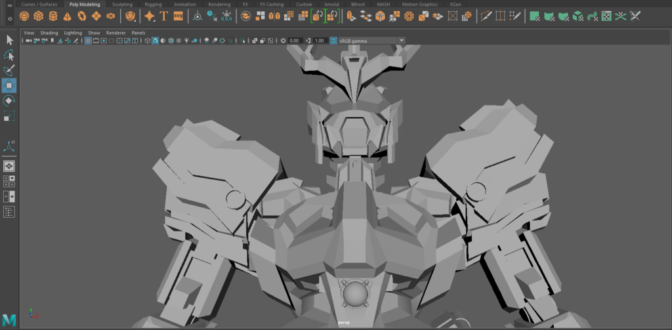Click the Delete History shelf icon
The height and width of the screenshot is (330, 672).
click(212, 16)
